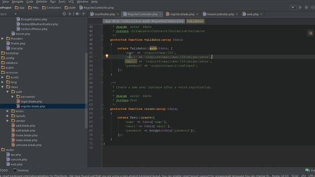Click the validator breadcrumb above the editor
Image resolution: width=315 pixels, height=177 pixels.
pos(195,21)
